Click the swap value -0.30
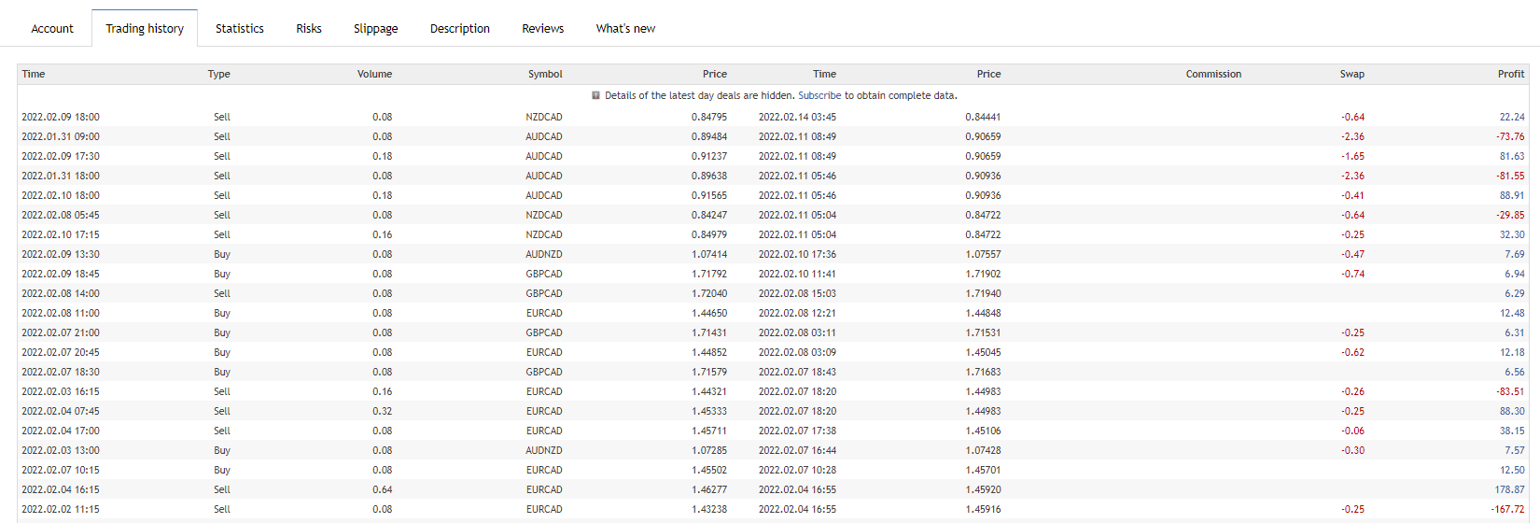Screen dimensions: 1540x523 (x=1352, y=450)
